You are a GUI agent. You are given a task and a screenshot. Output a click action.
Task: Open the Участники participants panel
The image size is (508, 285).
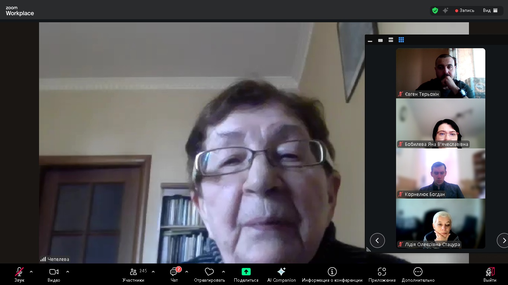click(134, 274)
